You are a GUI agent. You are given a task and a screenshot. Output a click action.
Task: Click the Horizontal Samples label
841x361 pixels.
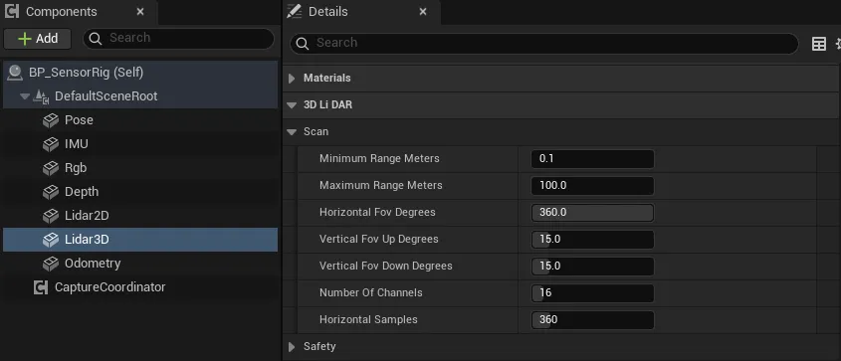click(x=368, y=319)
